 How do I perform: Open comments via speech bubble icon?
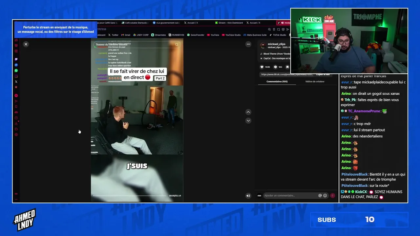coord(276,67)
